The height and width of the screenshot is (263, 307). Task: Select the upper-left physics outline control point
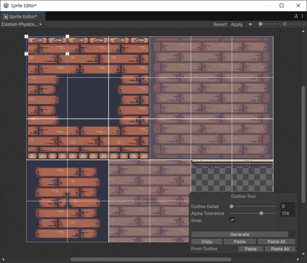tap(26, 36)
